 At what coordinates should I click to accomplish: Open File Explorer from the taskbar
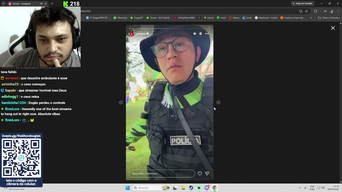183,188
